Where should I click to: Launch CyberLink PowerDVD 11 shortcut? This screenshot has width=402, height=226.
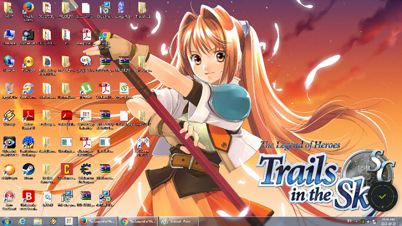pos(9,146)
